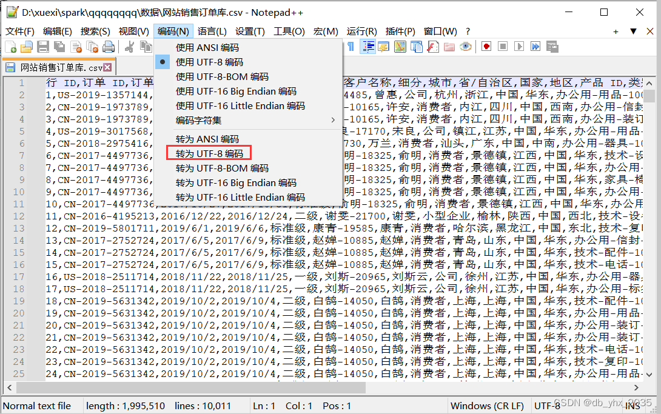Click 转为 UTF-16 Big Endian 编码 entry
Image resolution: width=661 pixels, height=414 pixels.
[x=248, y=183]
